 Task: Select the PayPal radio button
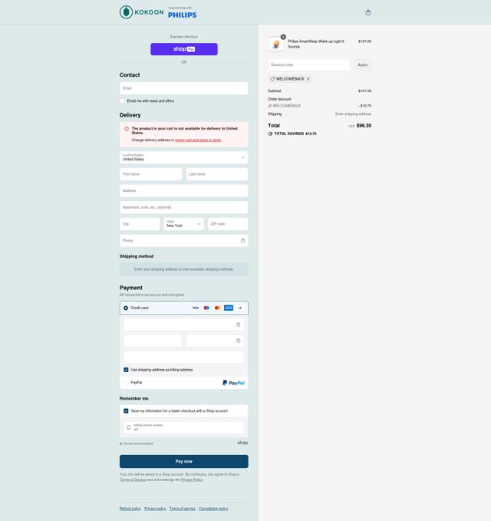126,383
